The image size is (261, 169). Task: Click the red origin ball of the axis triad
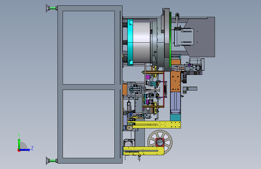(19, 150)
